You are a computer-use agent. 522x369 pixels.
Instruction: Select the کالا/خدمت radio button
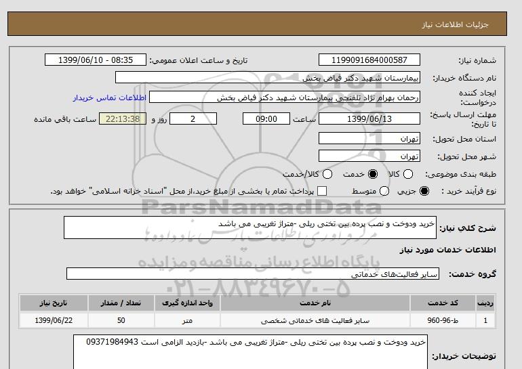(x=327, y=174)
